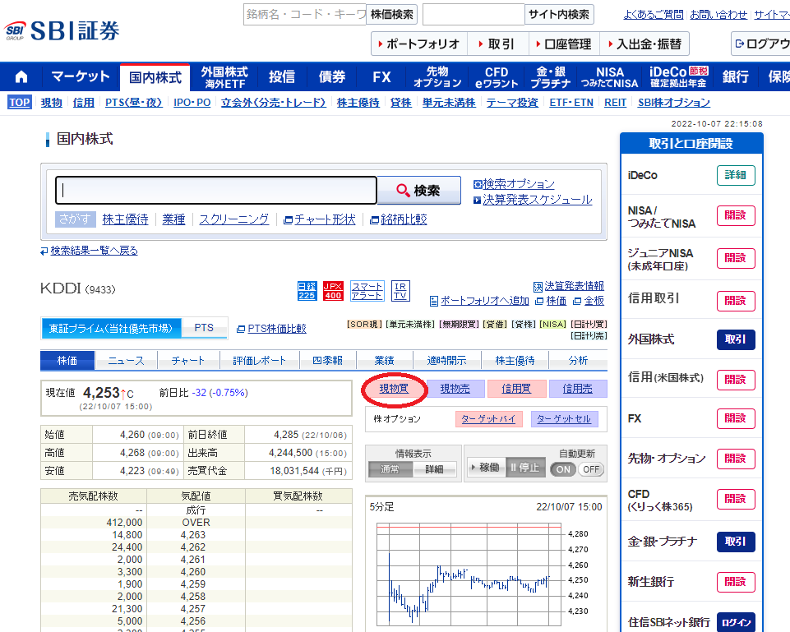This screenshot has width=790, height=632.
Task: Open the スマートアラート alert icon
Action: point(367,292)
